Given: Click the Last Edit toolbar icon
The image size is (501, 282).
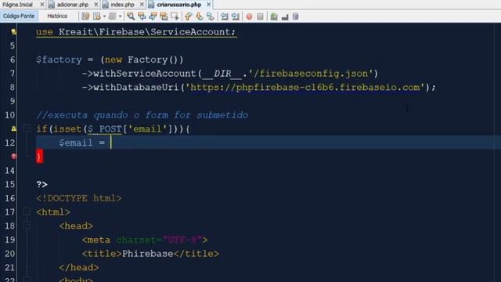Looking at the screenshot, I should point(85,16).
